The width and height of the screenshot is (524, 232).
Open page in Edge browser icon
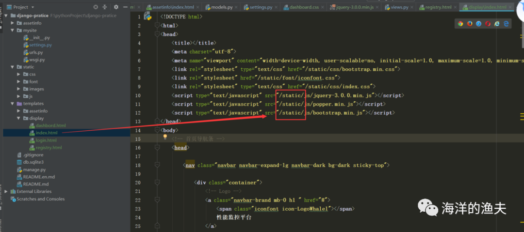click(x=506, y=24)
